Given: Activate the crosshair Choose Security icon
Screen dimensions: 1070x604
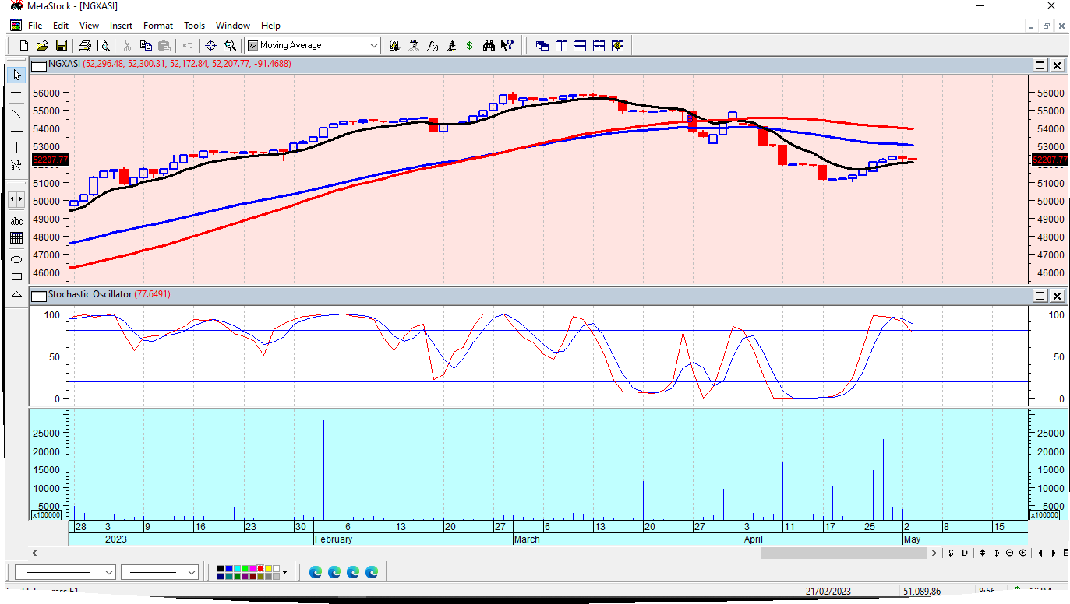Looking at the screenshot, I should 210,46.
